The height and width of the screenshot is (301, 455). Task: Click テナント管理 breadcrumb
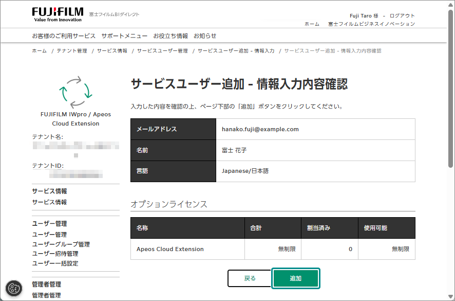tap(72, 51)
